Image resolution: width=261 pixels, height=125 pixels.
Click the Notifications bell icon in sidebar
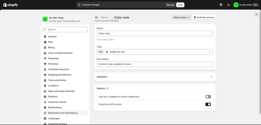pos(45,107)
